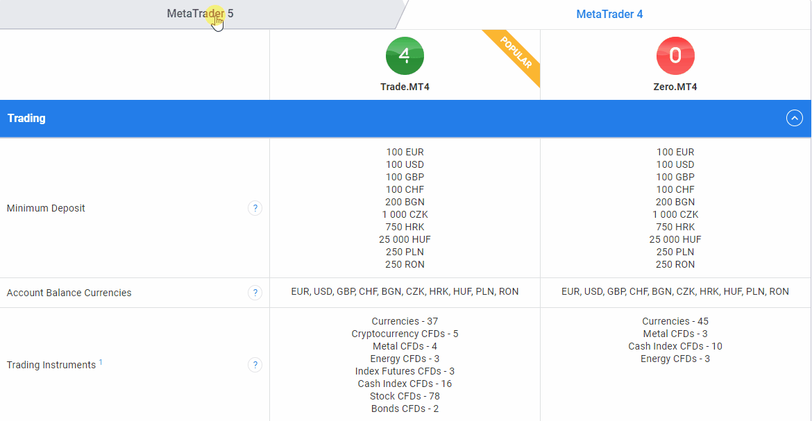This screenshot has width=812, height=421.
Task: Click "Cash Index CFDs - 10" text
Action: (675, 346)
